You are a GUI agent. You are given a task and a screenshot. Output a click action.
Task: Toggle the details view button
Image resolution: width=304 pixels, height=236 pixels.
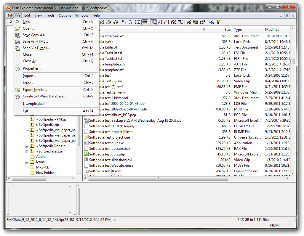[x=145, y=22]
